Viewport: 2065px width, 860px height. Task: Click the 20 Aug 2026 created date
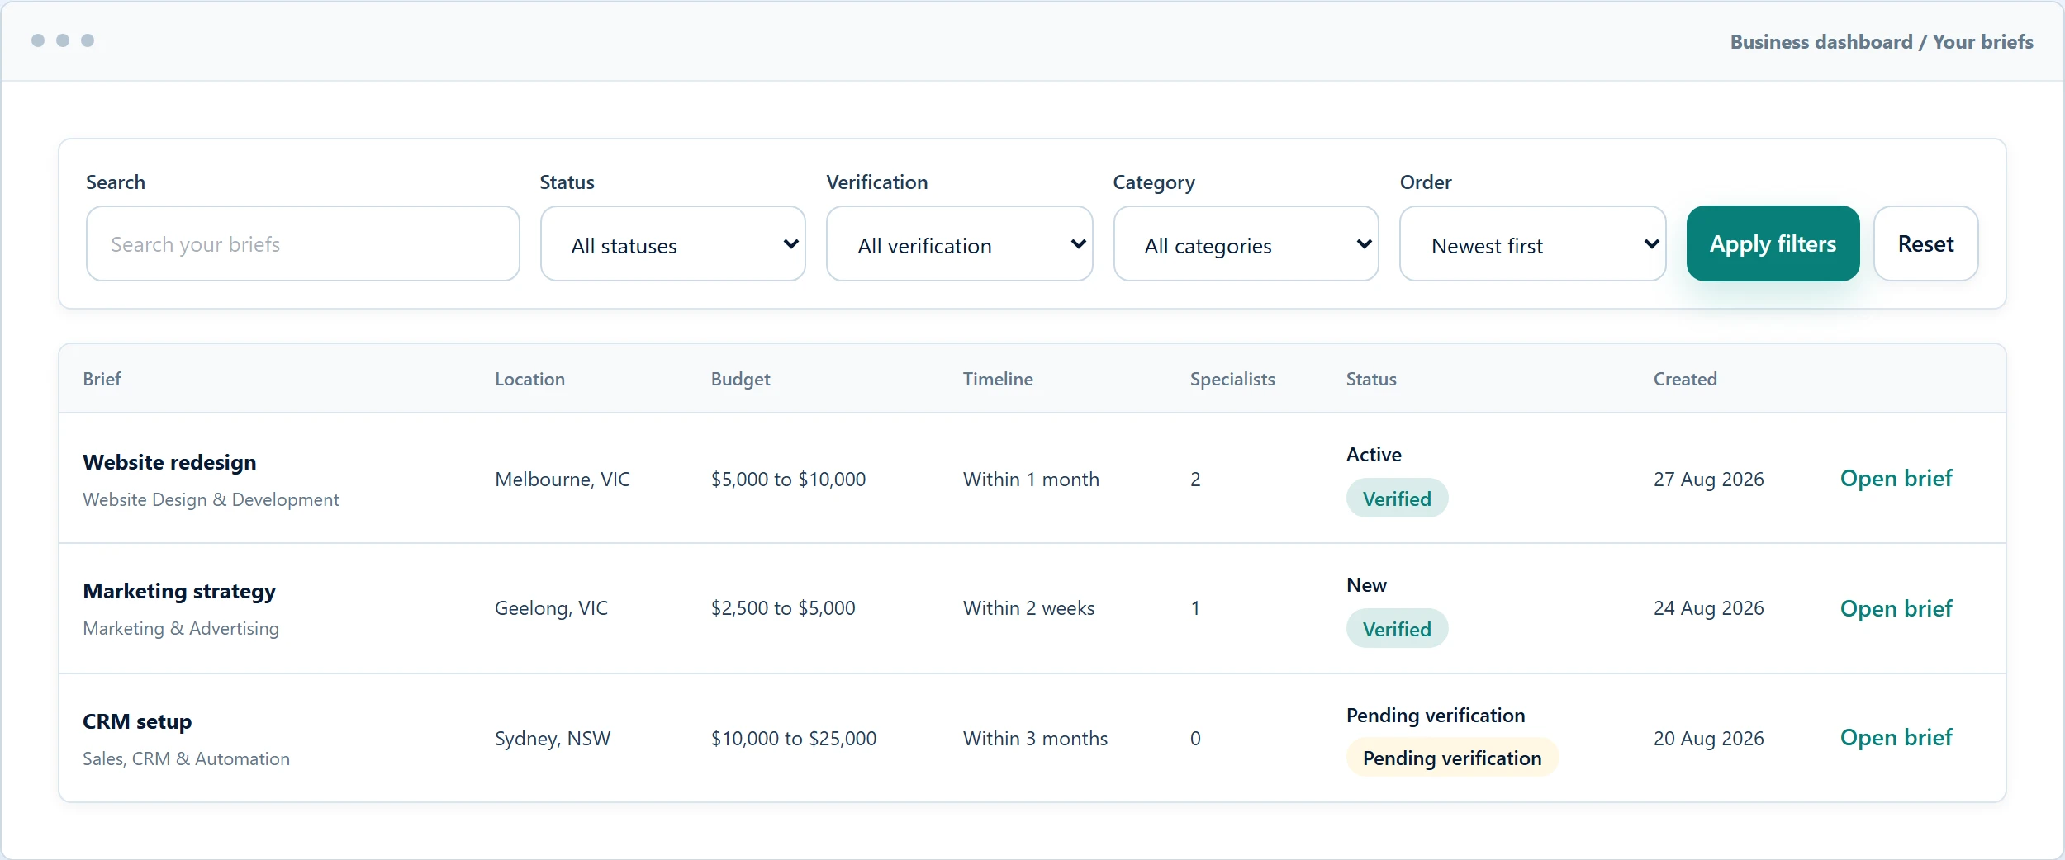[1708, 738]
